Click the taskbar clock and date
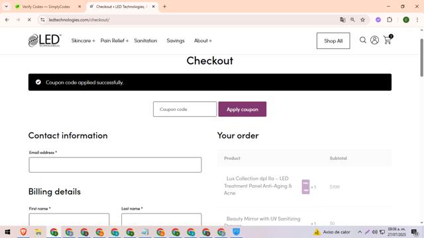This screenshot has width=424, height=238. click(397, 232)
